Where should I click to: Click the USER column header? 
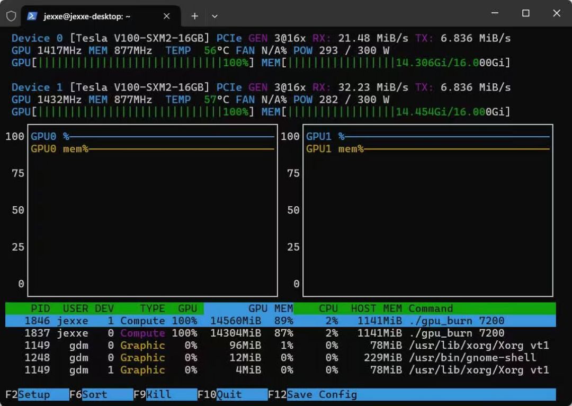76,308
